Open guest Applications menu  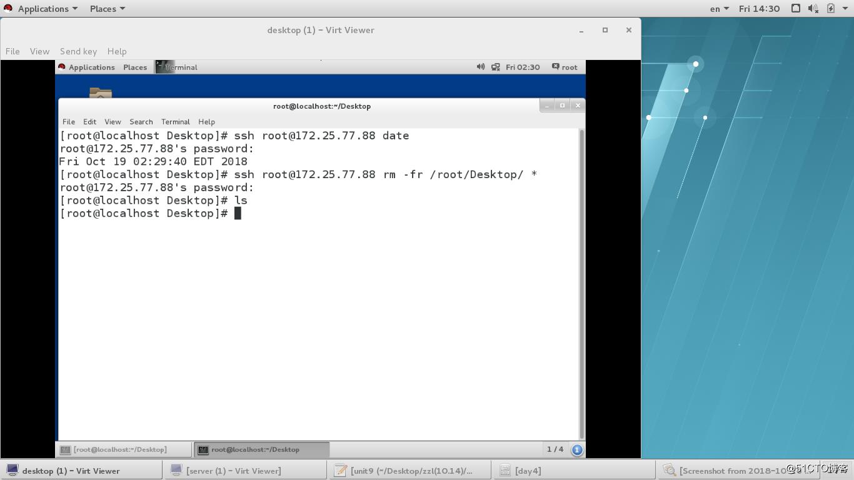click(91, 67)
